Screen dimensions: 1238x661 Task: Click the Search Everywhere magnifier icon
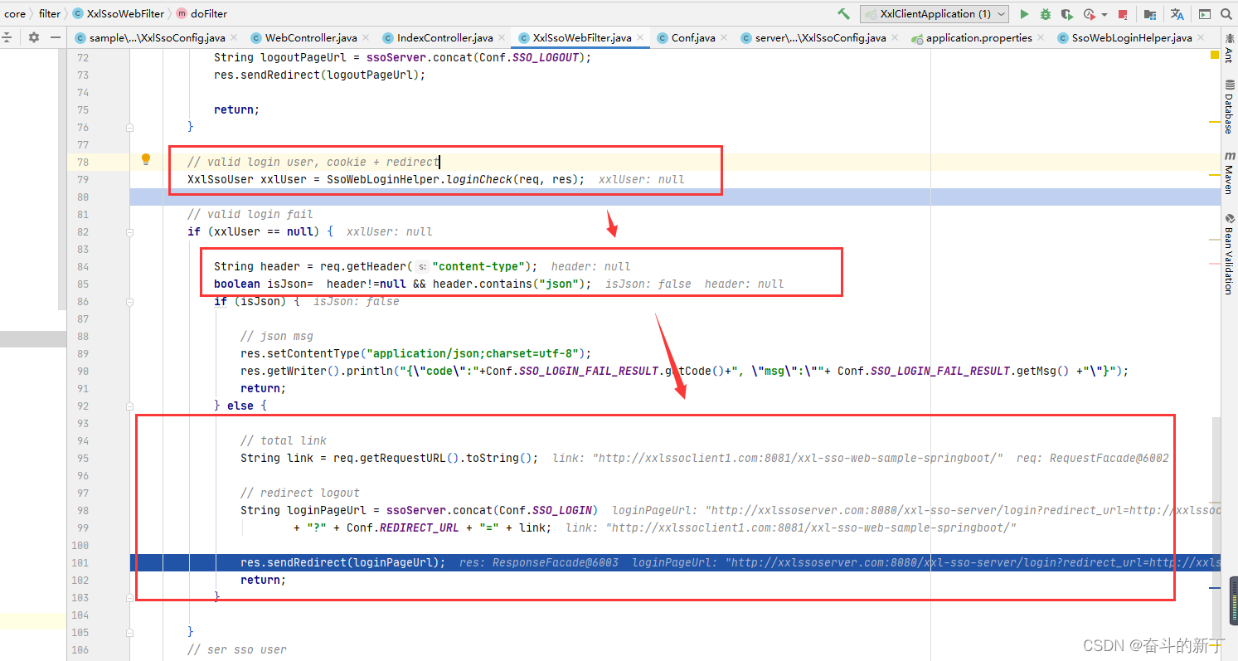1226,14
